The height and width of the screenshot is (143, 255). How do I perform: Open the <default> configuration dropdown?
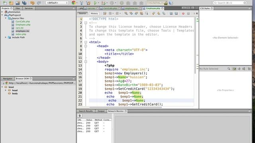pos(57,3)
